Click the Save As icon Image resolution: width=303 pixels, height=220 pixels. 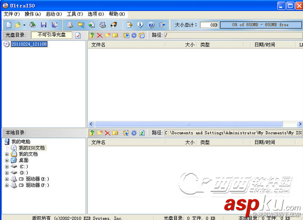pyautogui.click(x=55, y=25)
